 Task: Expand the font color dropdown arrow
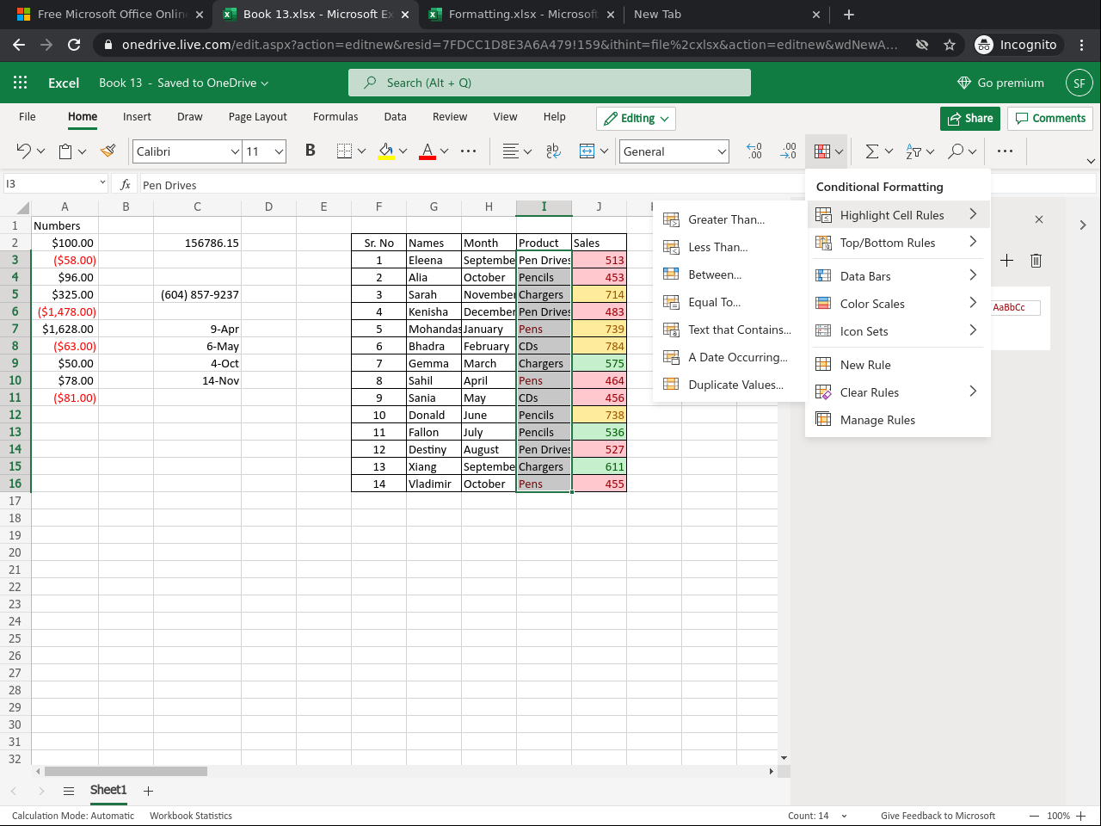coord(445,151)
